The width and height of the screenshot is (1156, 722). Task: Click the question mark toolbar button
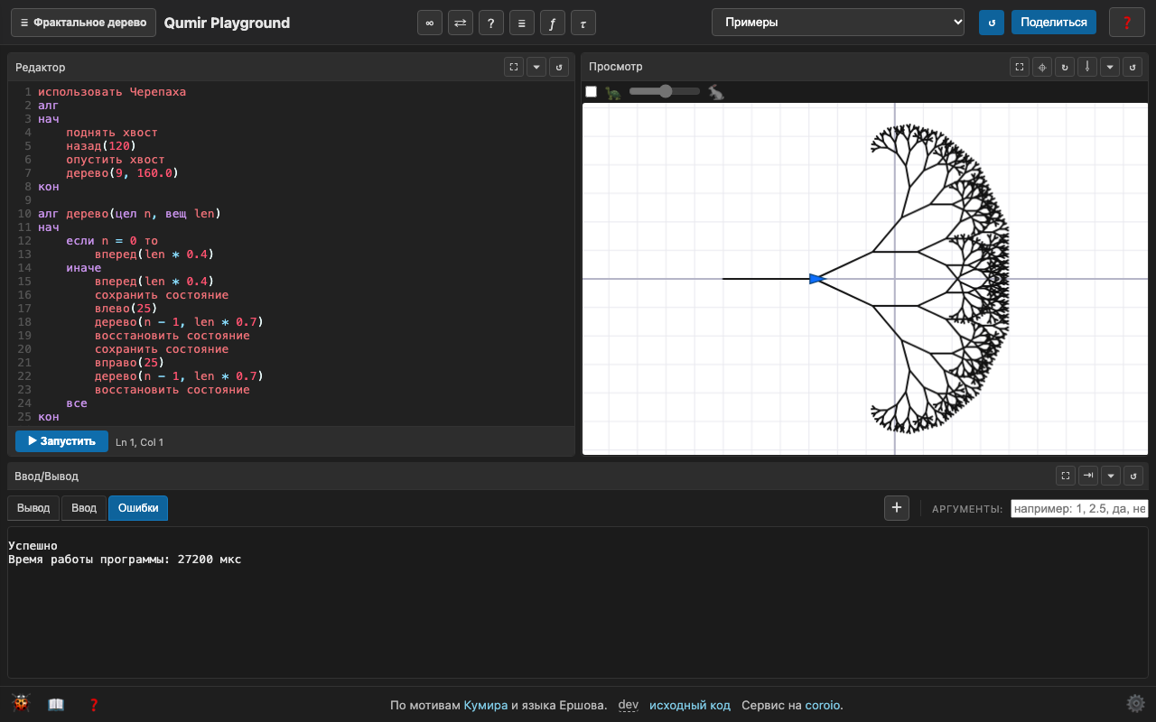point(491,23)
